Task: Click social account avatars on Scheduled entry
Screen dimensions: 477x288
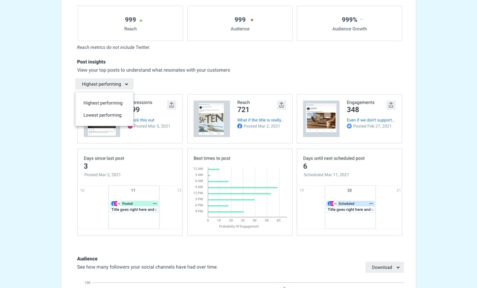Action: [x=332, y=203]
